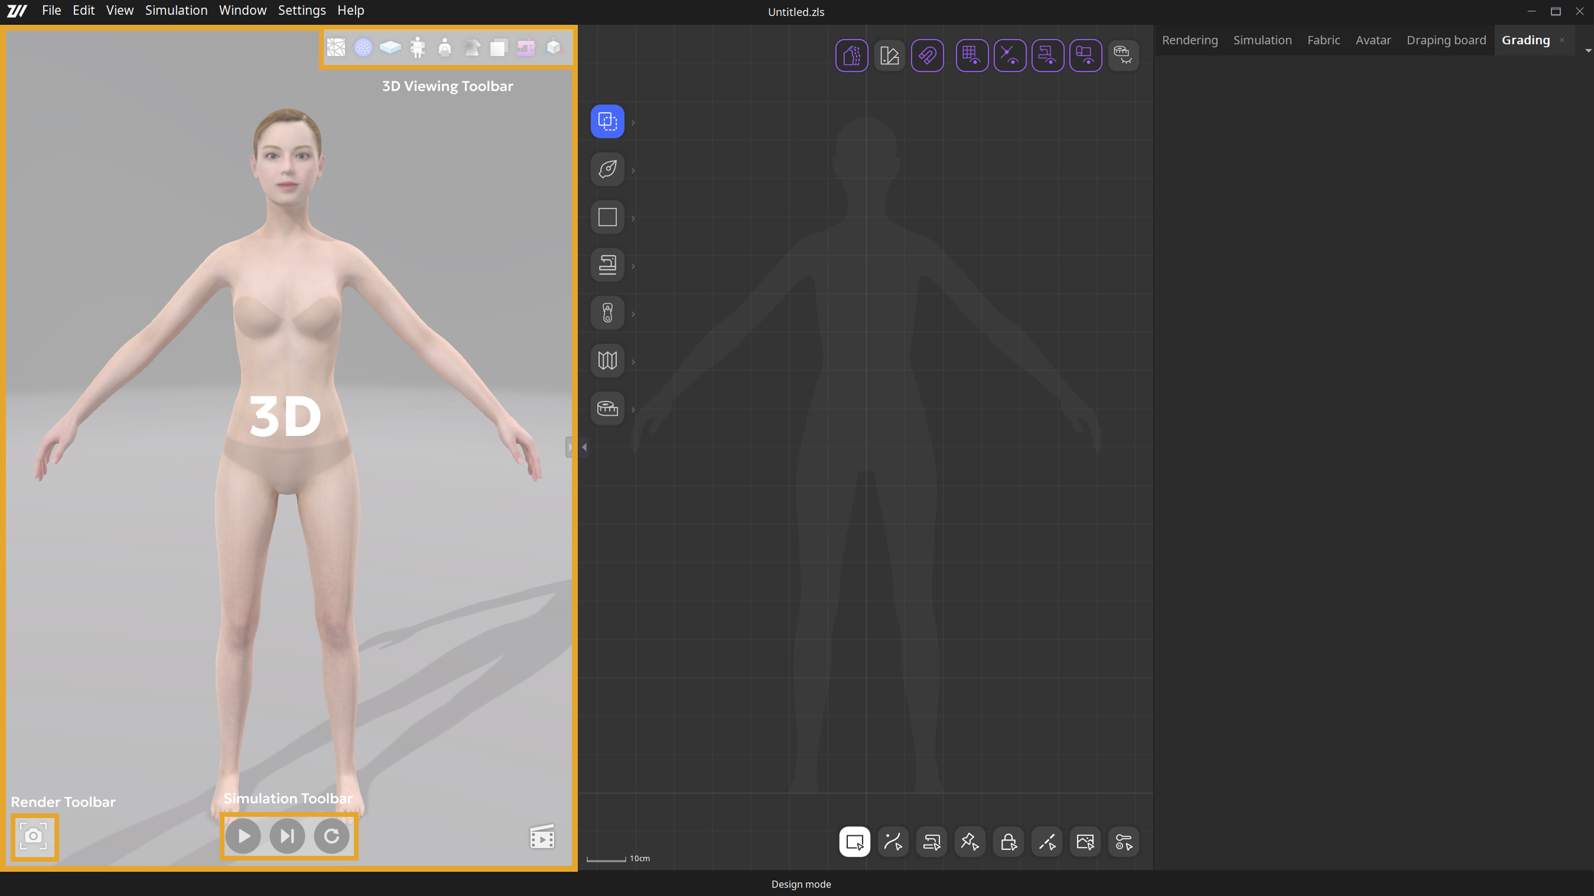Image resolution: width=1594 pixels, height=896 pixels.
Task: Close the Grading tab
Action: pos(1562,40)
